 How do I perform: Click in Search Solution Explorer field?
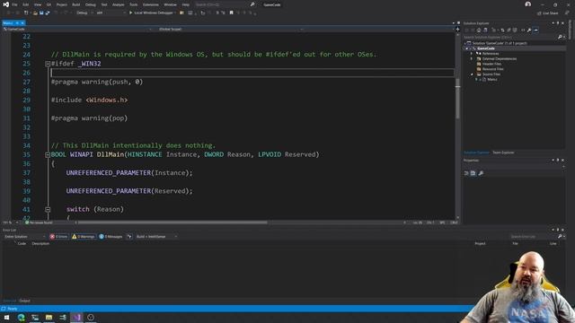509,37
